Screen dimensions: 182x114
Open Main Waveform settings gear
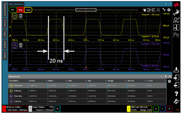click(x=169, y=10)
